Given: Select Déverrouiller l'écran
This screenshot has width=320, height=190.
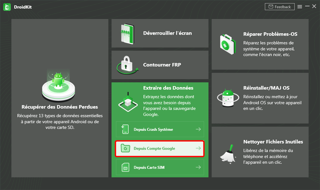Looking at the screenshot, I should pos(160,33).
